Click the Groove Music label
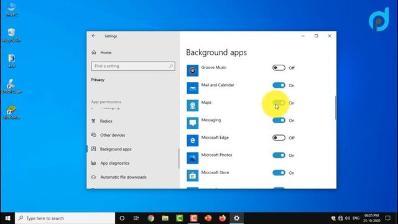398x224 pixels. [214, 68]
